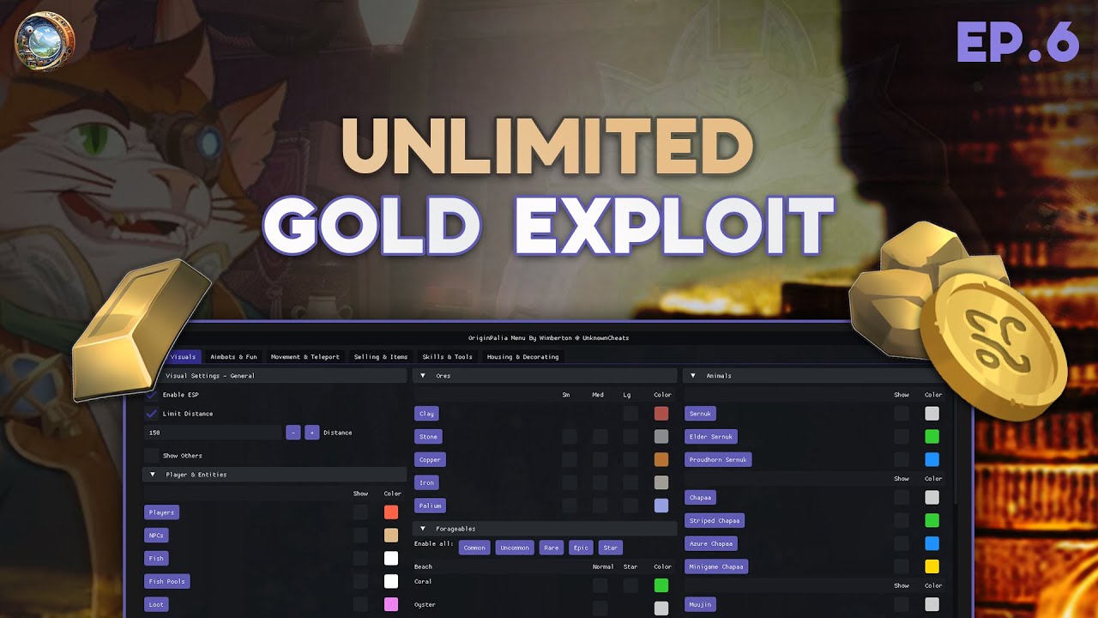This screenshot has width=1098, height=618.
Task: Tick the Show checkbox for Players
Action: coord(361,512)
